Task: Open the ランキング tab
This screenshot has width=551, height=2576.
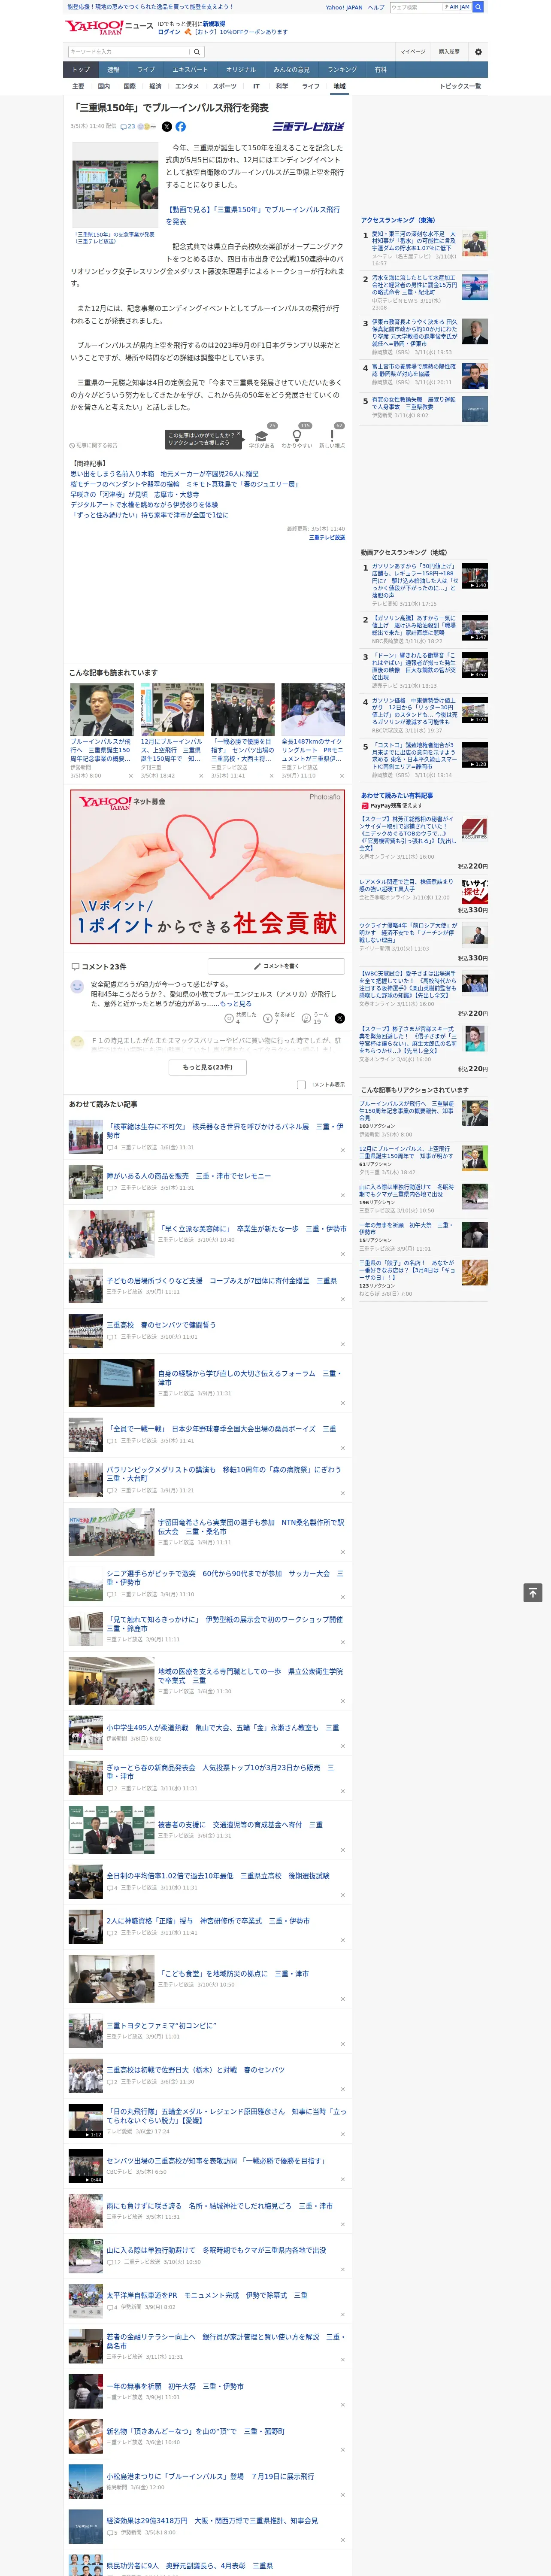Action: coord(342,70)
